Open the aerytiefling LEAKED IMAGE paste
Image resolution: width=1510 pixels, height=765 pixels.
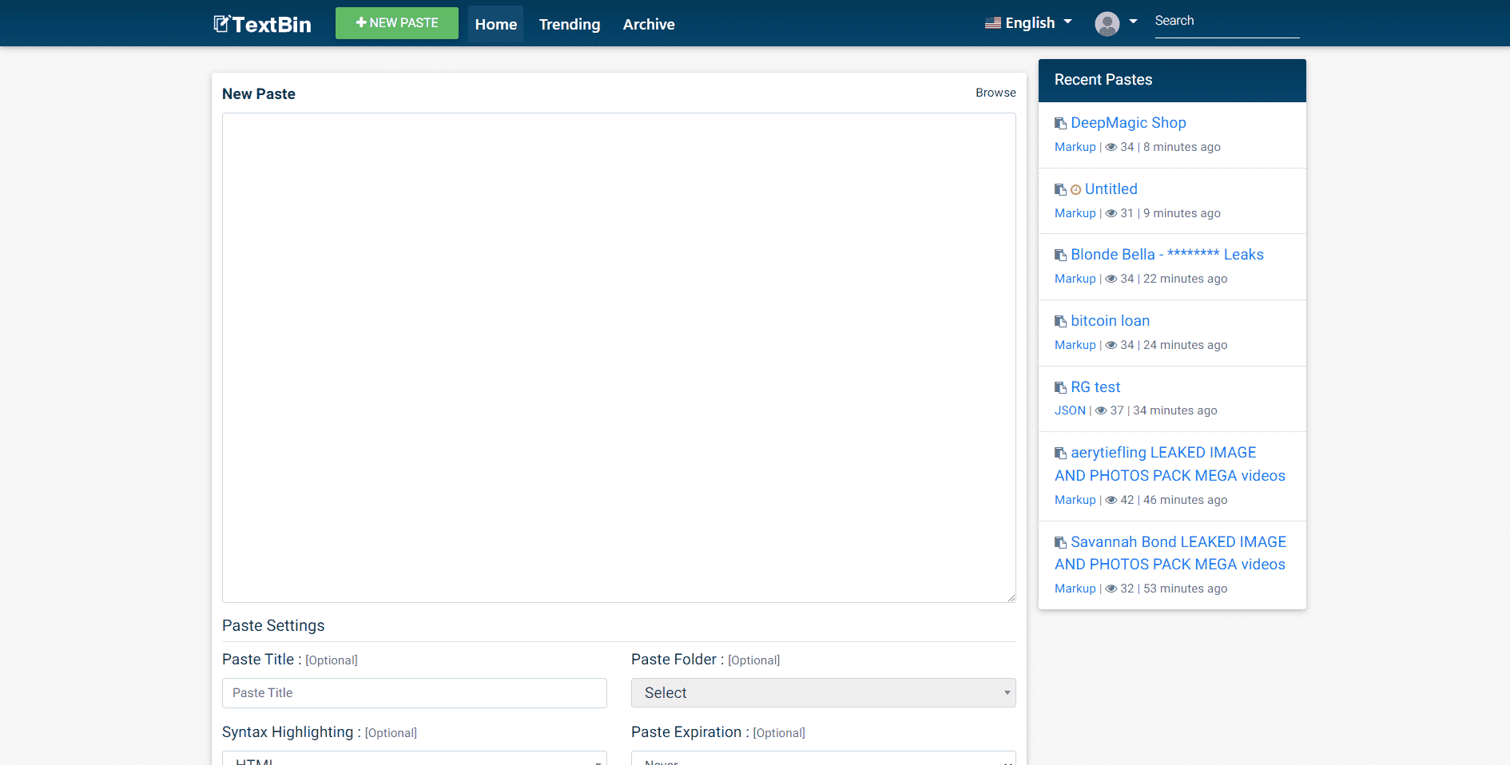pyautogui.click(x=1170, y=464)
